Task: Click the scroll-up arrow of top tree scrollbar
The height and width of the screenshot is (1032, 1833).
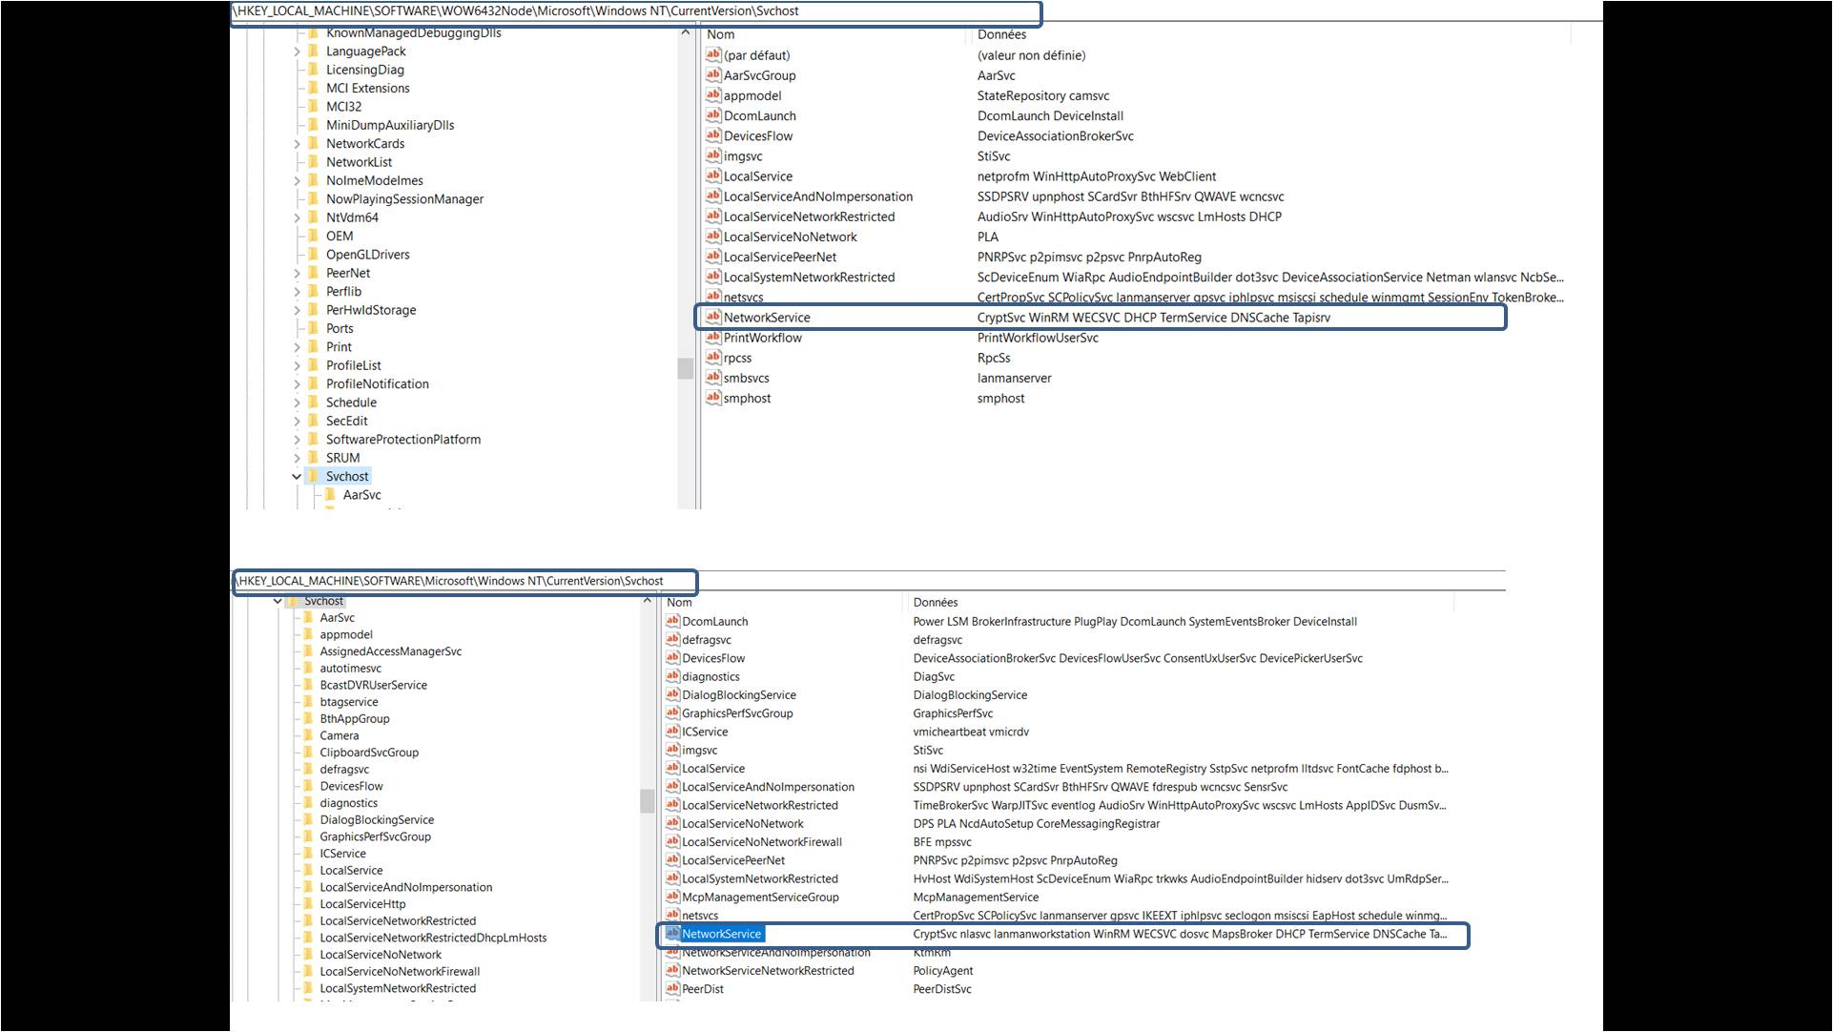Action: click(x=685, y=33)
